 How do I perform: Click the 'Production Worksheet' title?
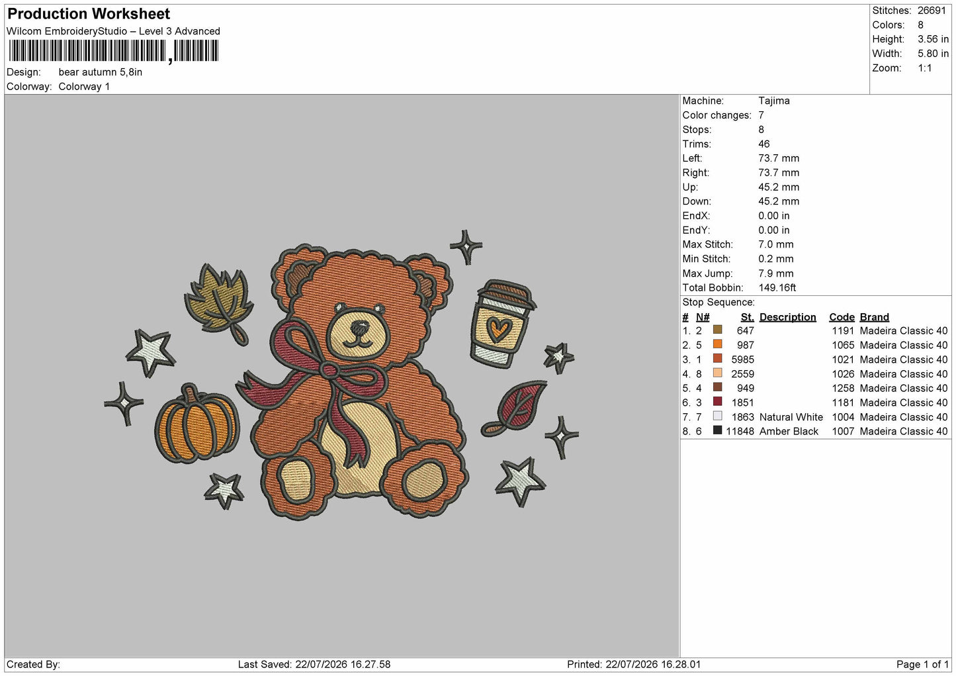pyautogui.click(x=89, y=14)
